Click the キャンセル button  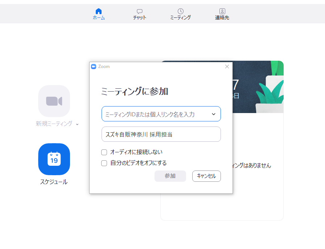(206, 176)
